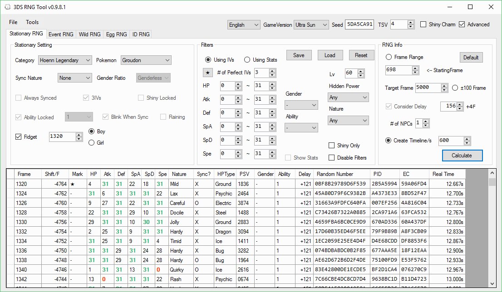Click the Frame column header

(28, 174)
